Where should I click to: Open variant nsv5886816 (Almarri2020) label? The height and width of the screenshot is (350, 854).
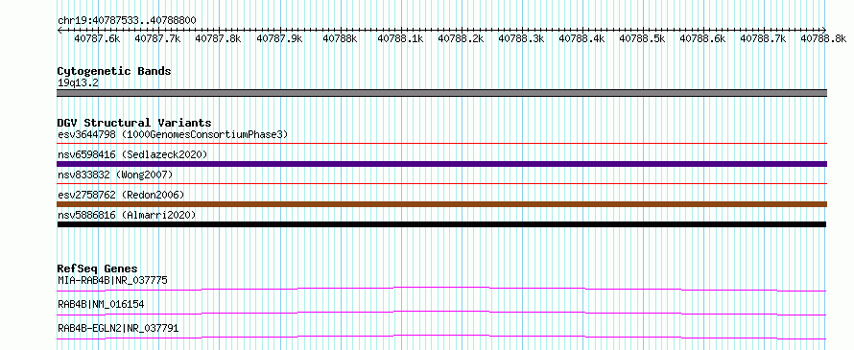coord(127,215)
